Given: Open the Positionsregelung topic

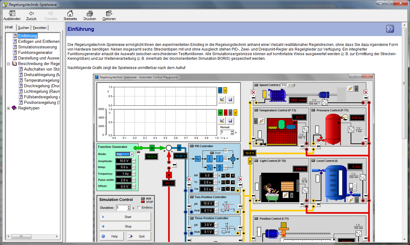Looking at the screenshot, I should (x=42, y=102).
